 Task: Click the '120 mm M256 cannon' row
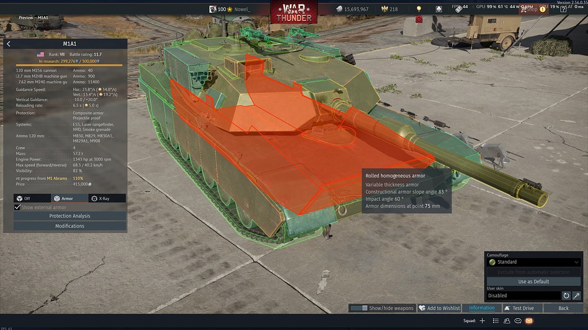54,70
